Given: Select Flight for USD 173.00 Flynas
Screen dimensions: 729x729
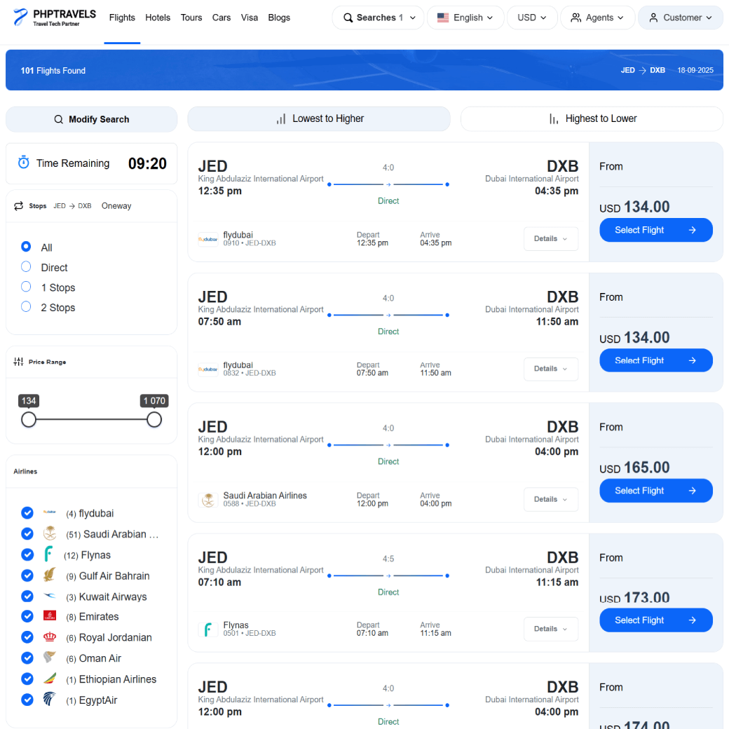Looking at the screenshot, I should click(x=655, y=620).
